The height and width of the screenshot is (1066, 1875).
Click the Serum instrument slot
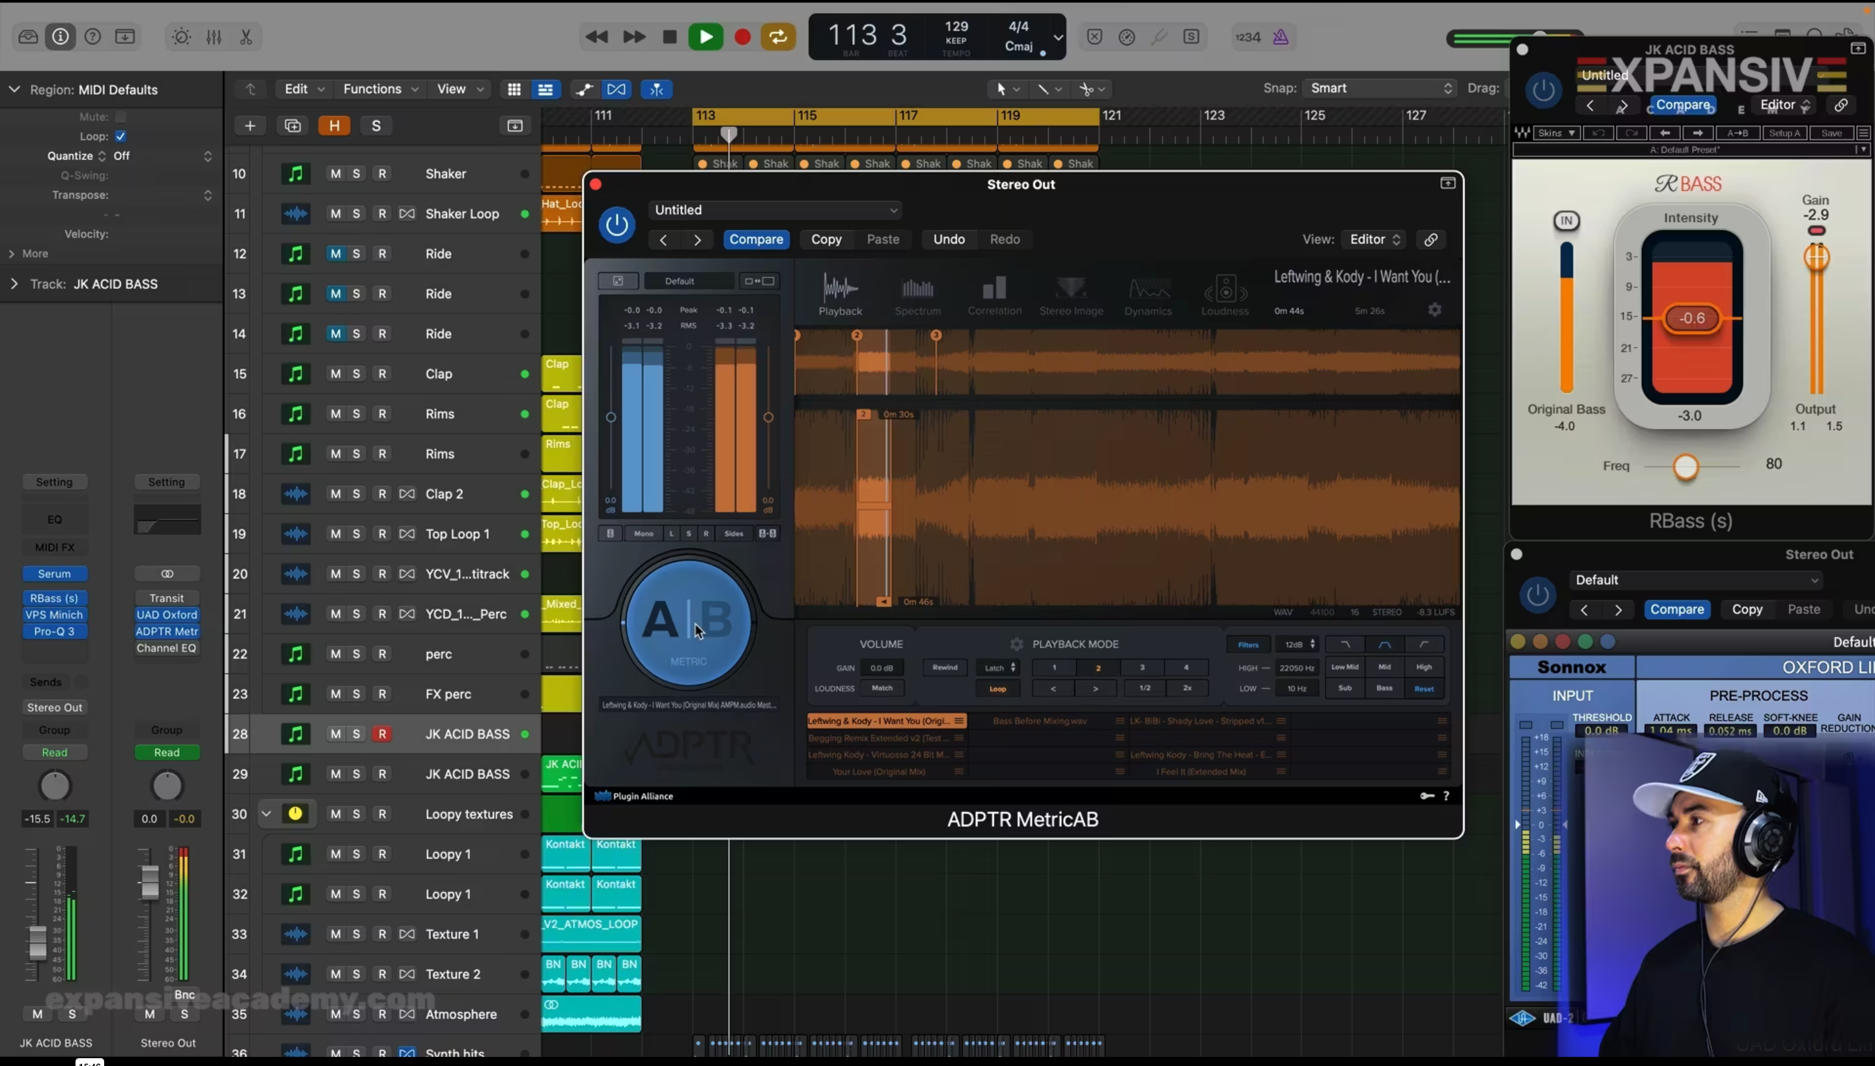(x=54, y=574)
